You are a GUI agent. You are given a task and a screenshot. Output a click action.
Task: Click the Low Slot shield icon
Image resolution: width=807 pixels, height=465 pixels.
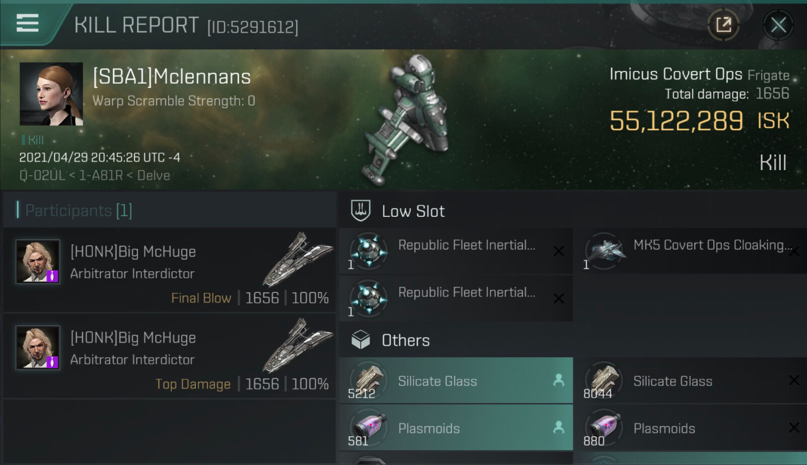pos(360,211)
